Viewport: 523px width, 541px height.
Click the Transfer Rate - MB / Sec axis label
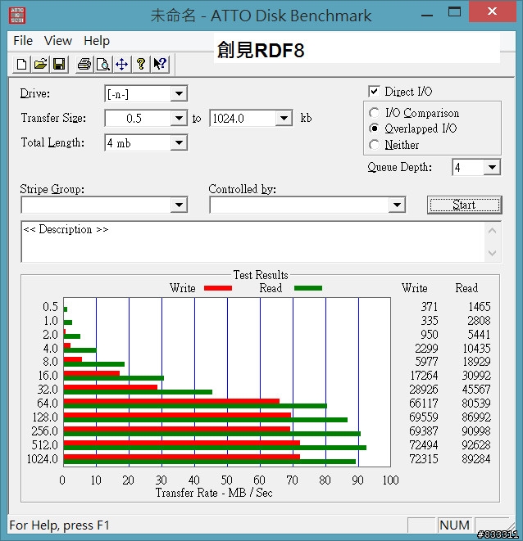[214, 493]
